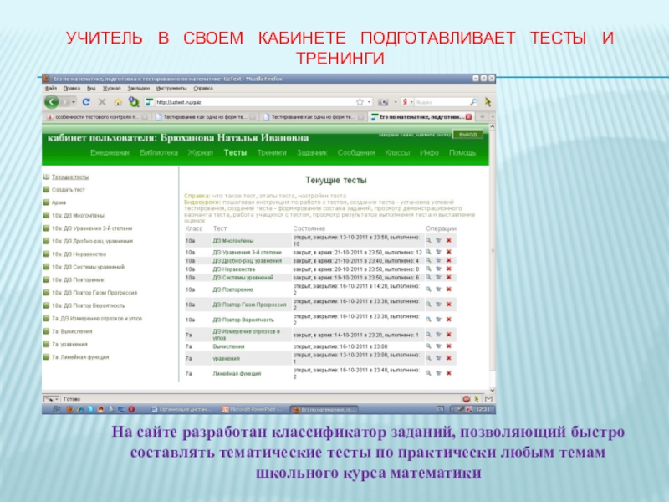Viewport: 669px width, 502px height.
Task: Open the Помощь section
Action: 462,153
